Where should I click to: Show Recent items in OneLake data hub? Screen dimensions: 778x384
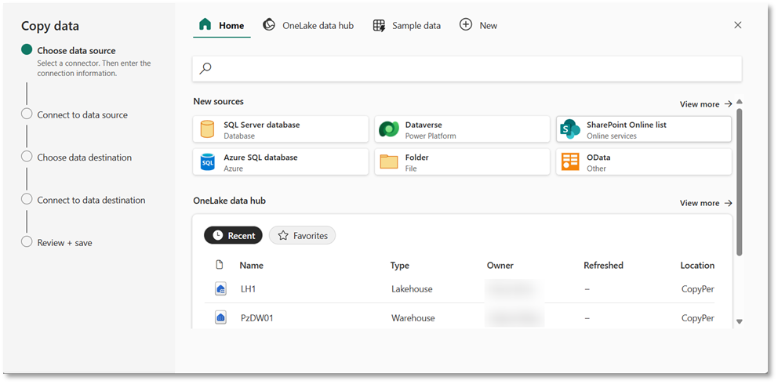[x=233, y=235]
